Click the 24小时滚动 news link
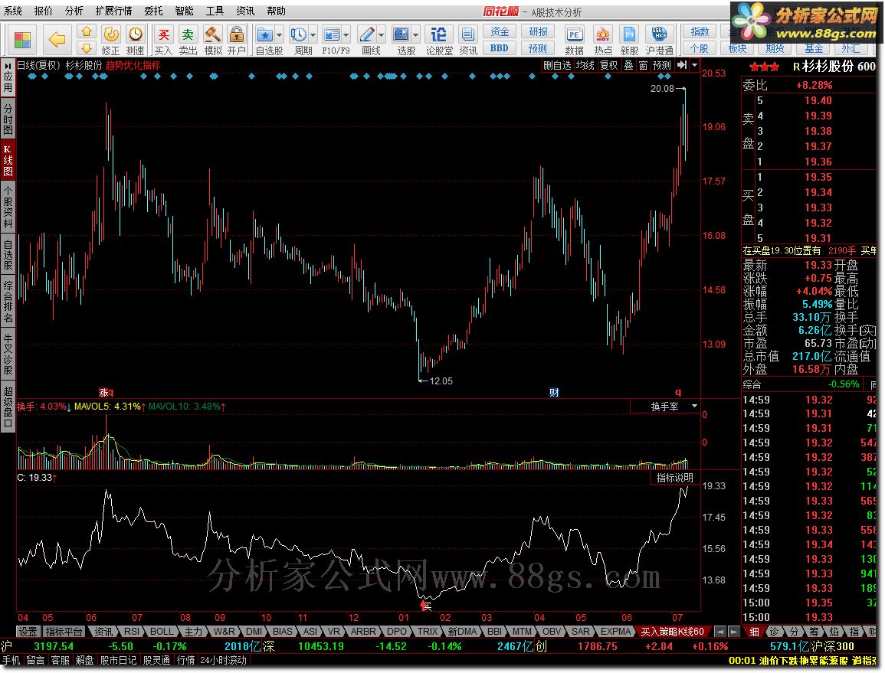 coord(224,659)
